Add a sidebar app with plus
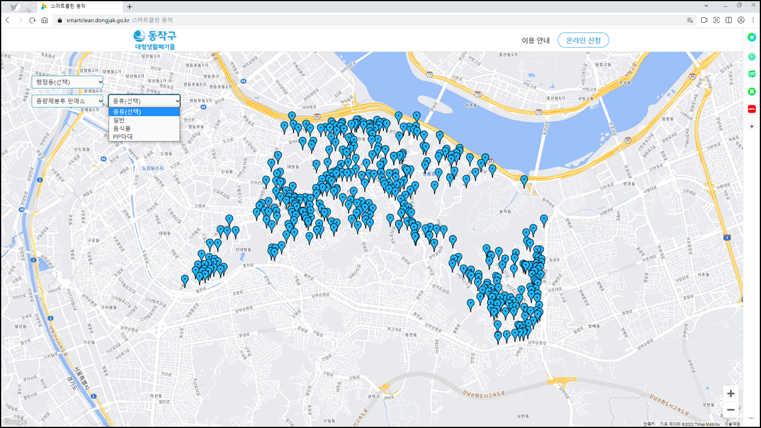 752,126
